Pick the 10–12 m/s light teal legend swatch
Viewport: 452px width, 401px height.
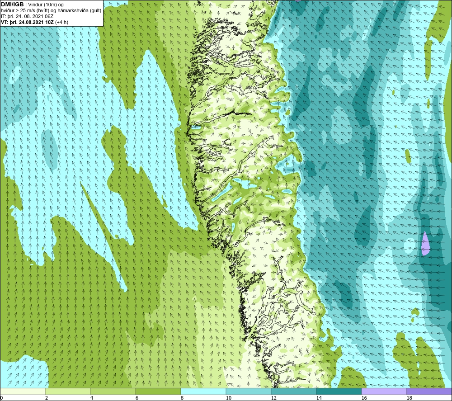point(249,391)
